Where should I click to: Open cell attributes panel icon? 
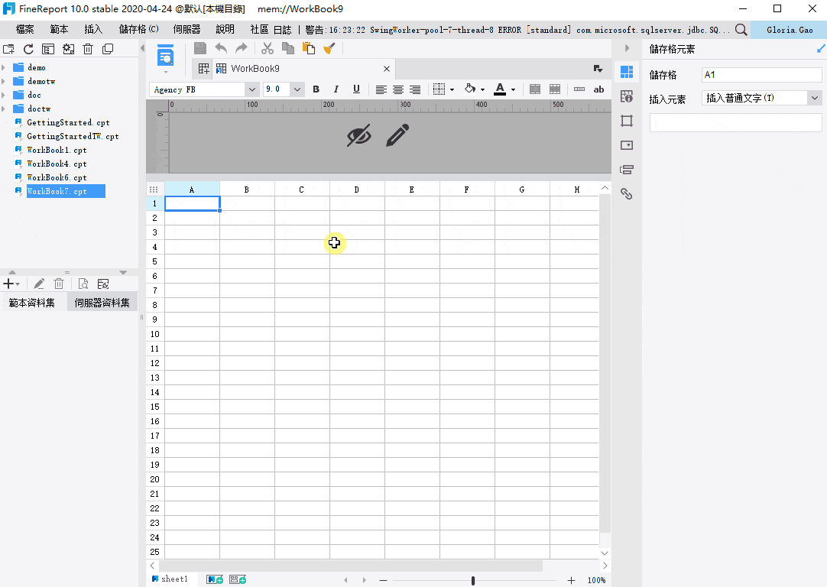pyautogui.click(x=627, y=96)
